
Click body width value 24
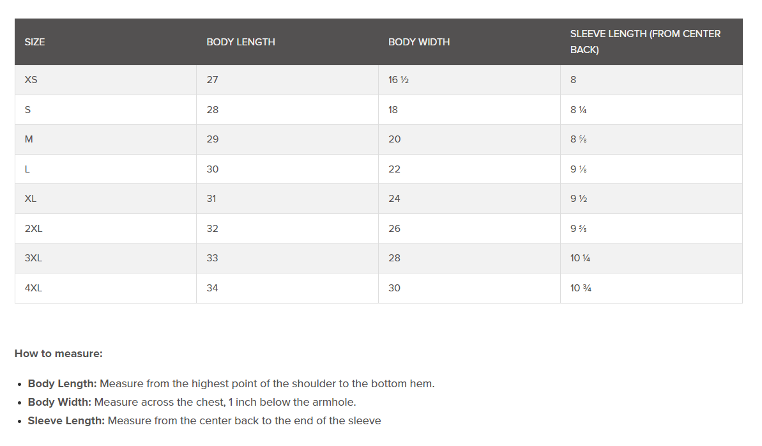tap(394, 199)
